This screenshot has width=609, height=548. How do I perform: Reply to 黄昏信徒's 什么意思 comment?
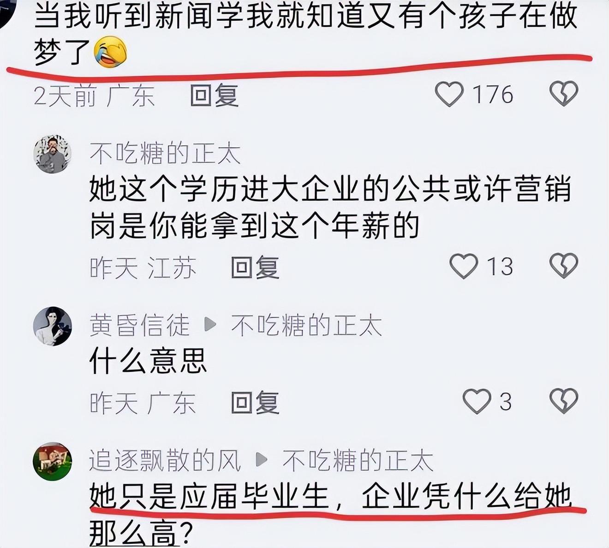(255, 403)
